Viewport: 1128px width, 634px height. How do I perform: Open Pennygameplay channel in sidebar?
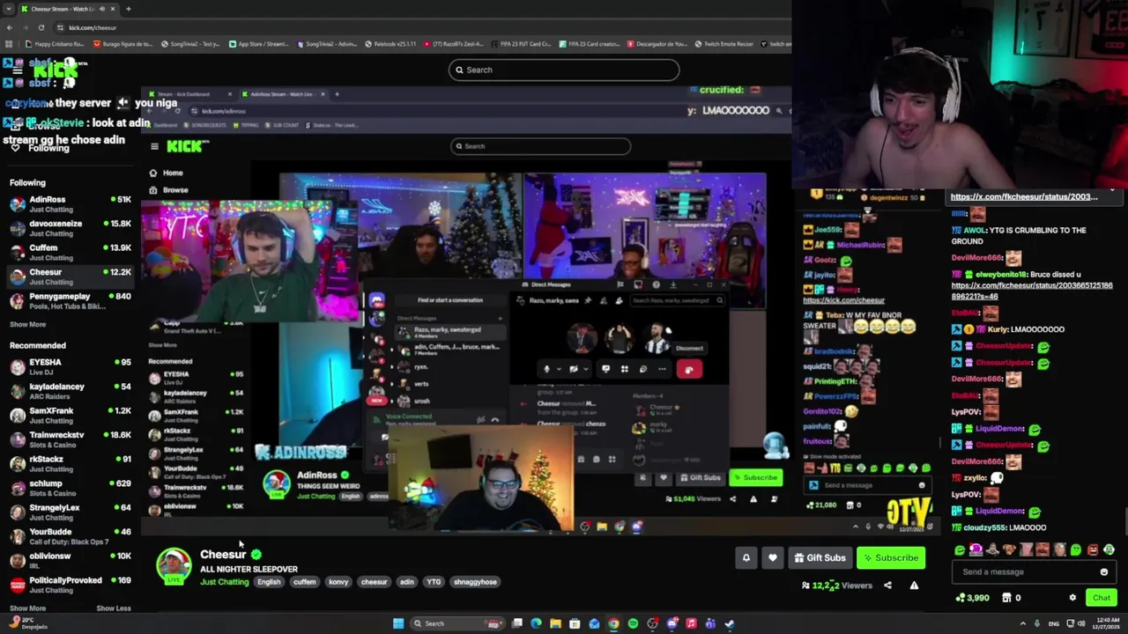(70, 301)
